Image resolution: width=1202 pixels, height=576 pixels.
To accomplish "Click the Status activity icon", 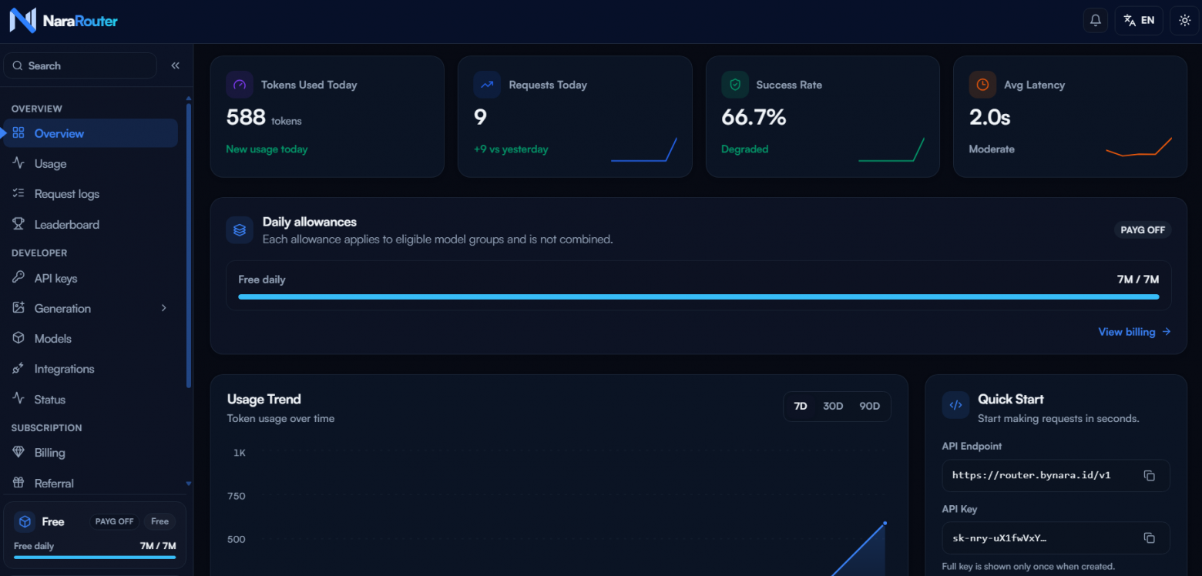I will click(x=18, y=400).
